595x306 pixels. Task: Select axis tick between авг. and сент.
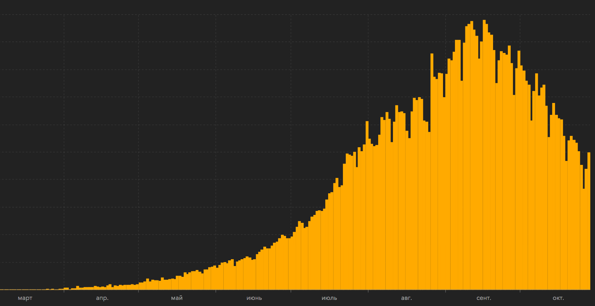pyautogui.click(x=446, y=290)
